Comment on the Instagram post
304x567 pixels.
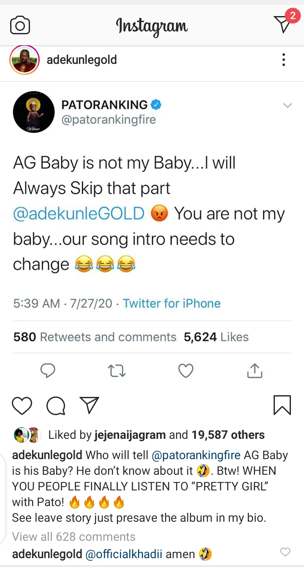point(56,406)
